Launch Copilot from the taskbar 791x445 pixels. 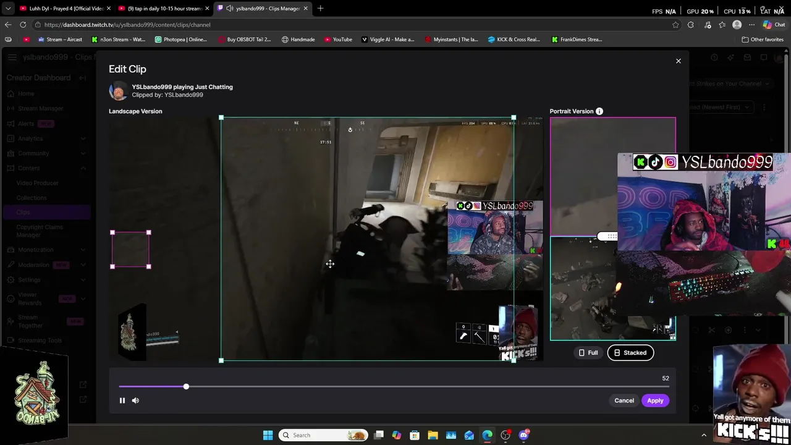click(x=397, y=435)
